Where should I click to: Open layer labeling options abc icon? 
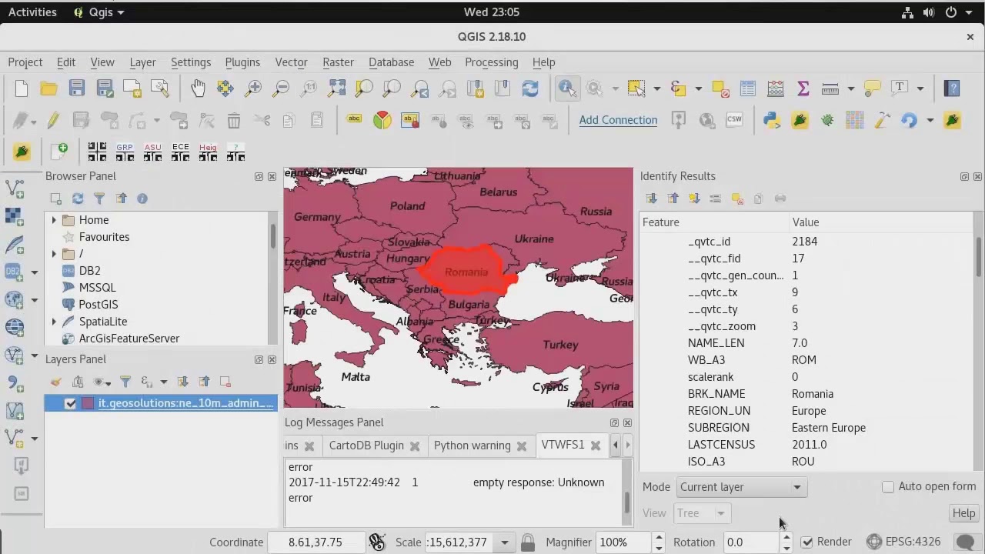coord(354,118)
